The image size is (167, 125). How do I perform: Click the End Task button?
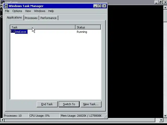tap(47, 104)
